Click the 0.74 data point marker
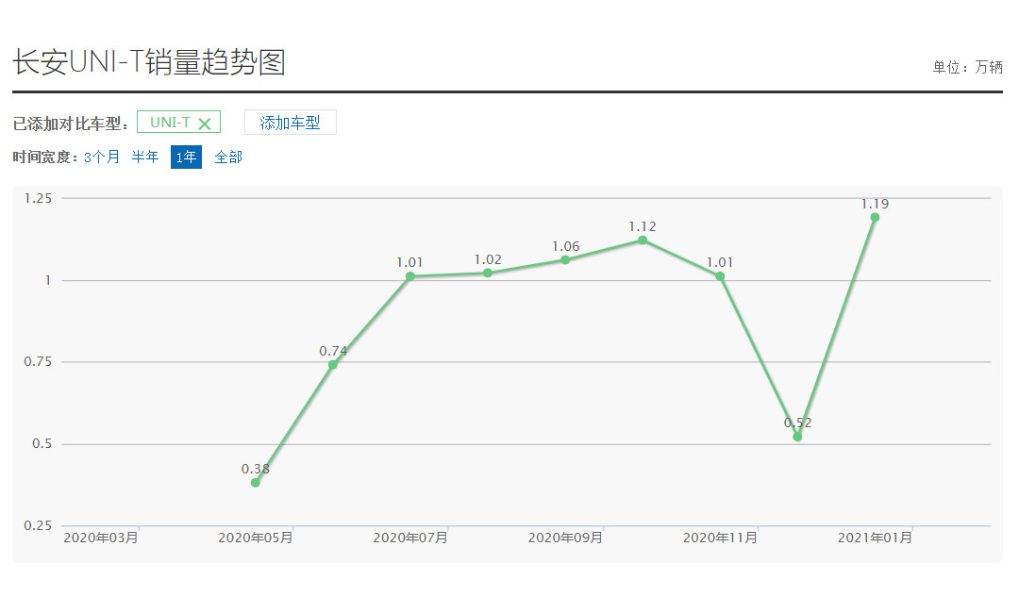Image resolution: width=1019 pixels, height=613 pixels. pos(333,365)
